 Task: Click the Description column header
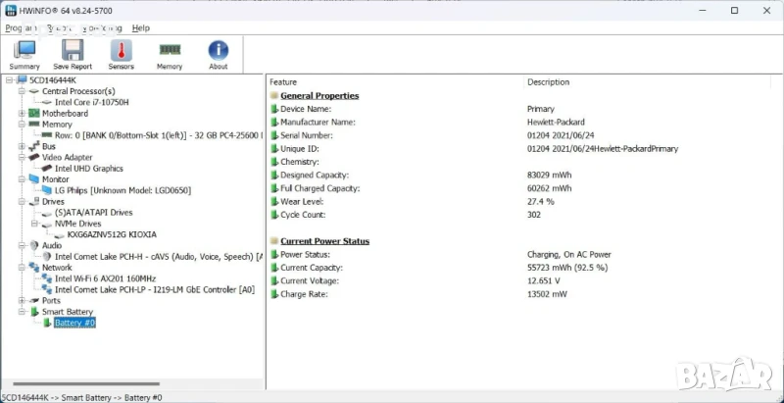tap(548, 82)
